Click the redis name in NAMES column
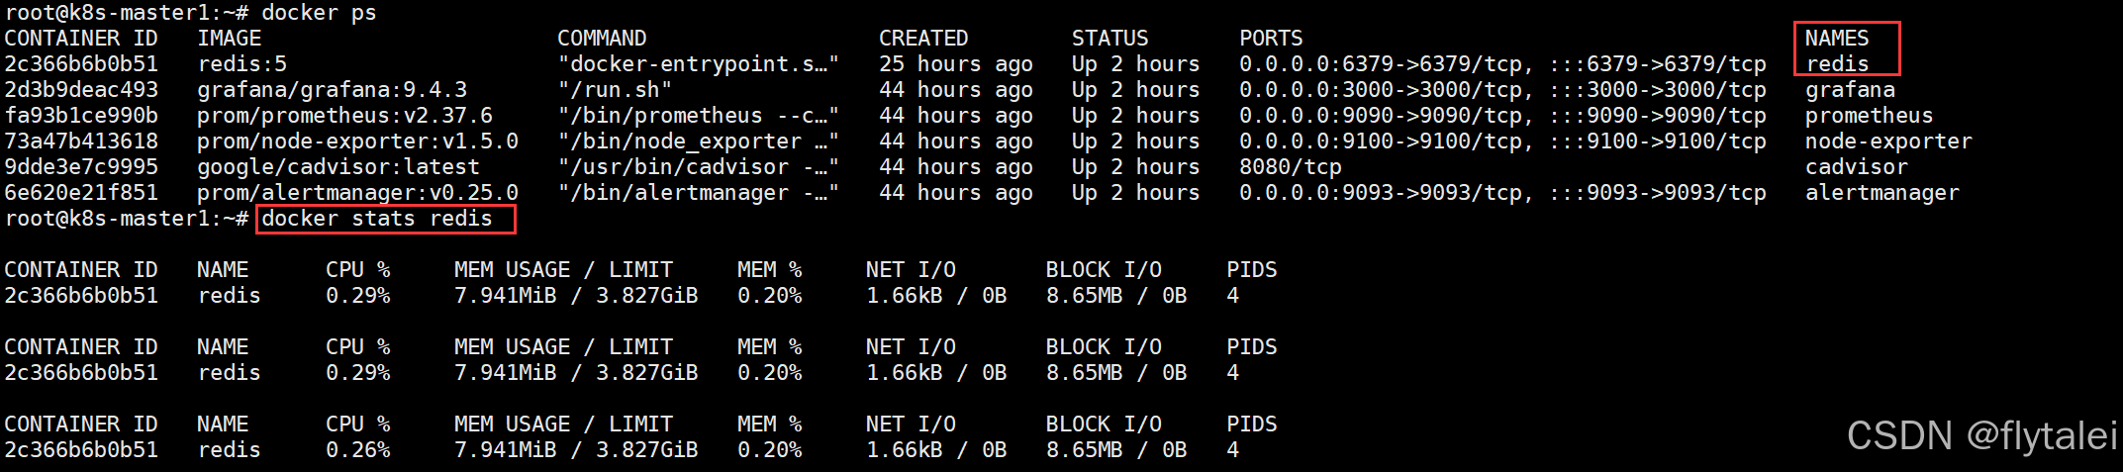 [1837, 64]
